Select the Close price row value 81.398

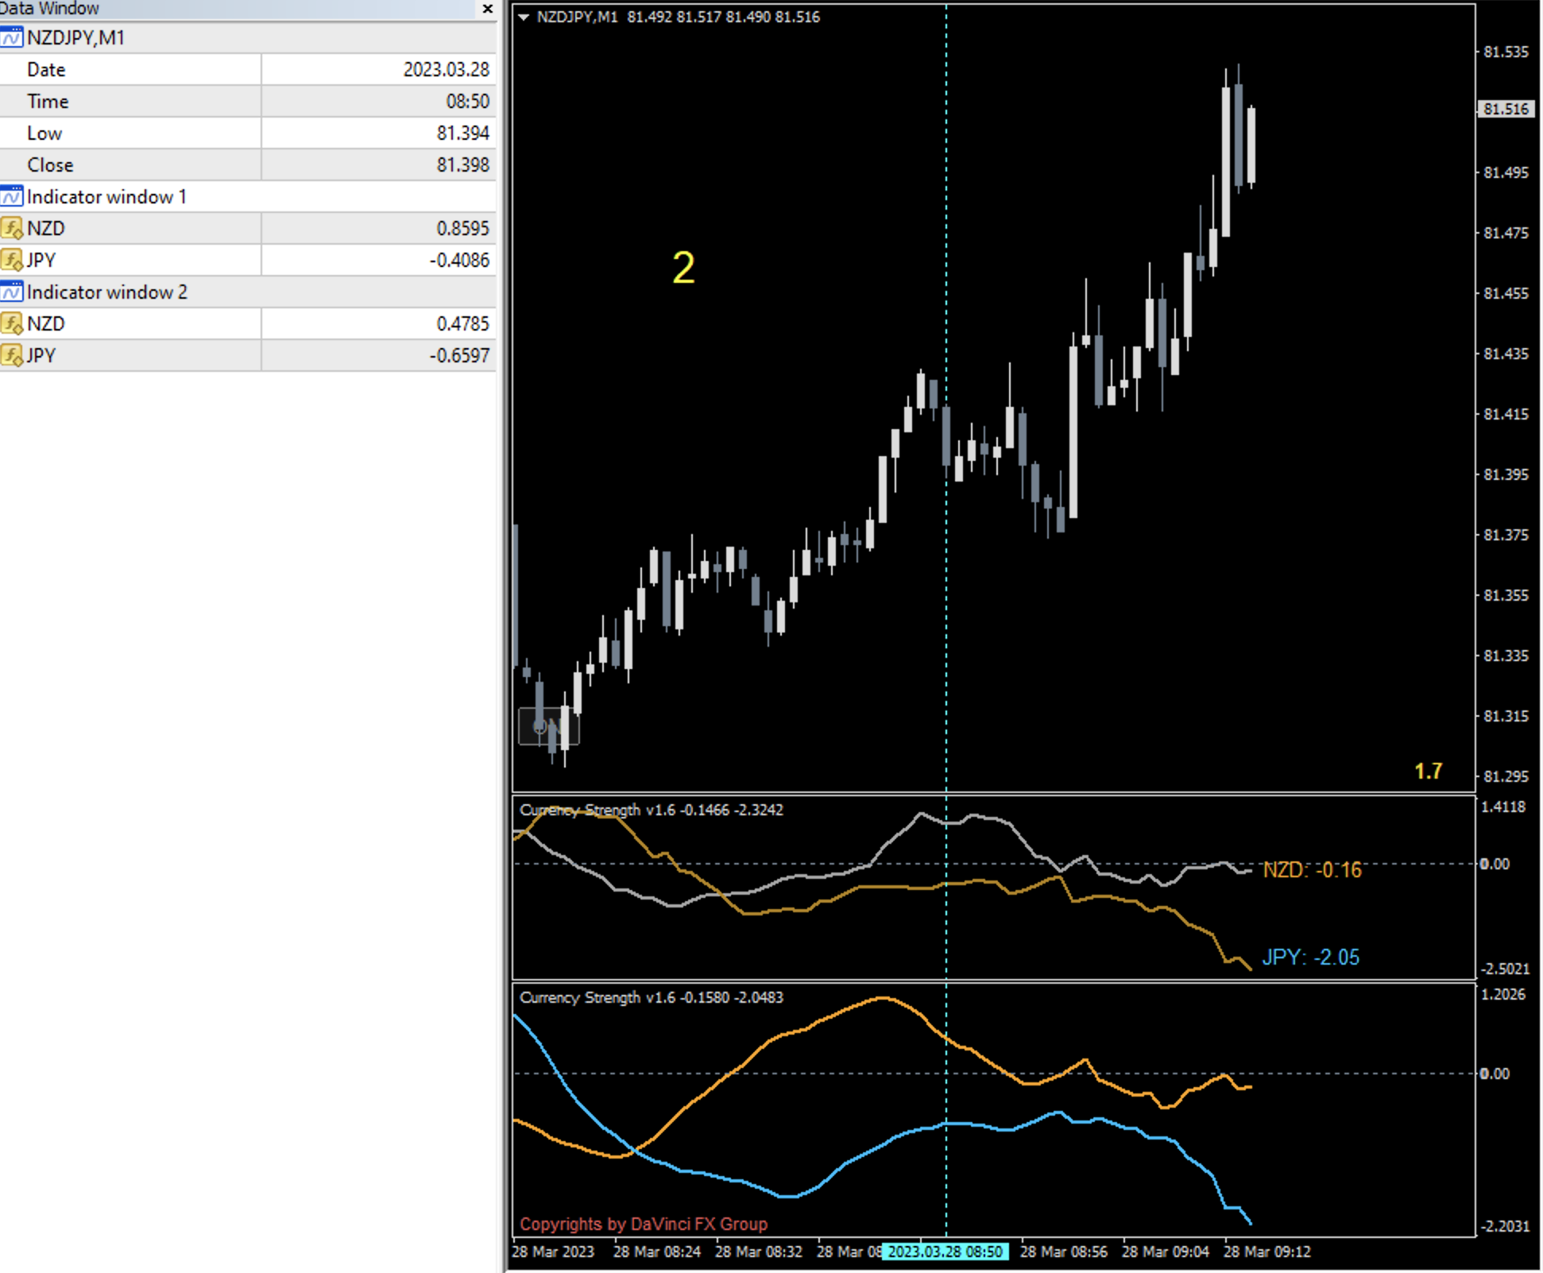462,164
